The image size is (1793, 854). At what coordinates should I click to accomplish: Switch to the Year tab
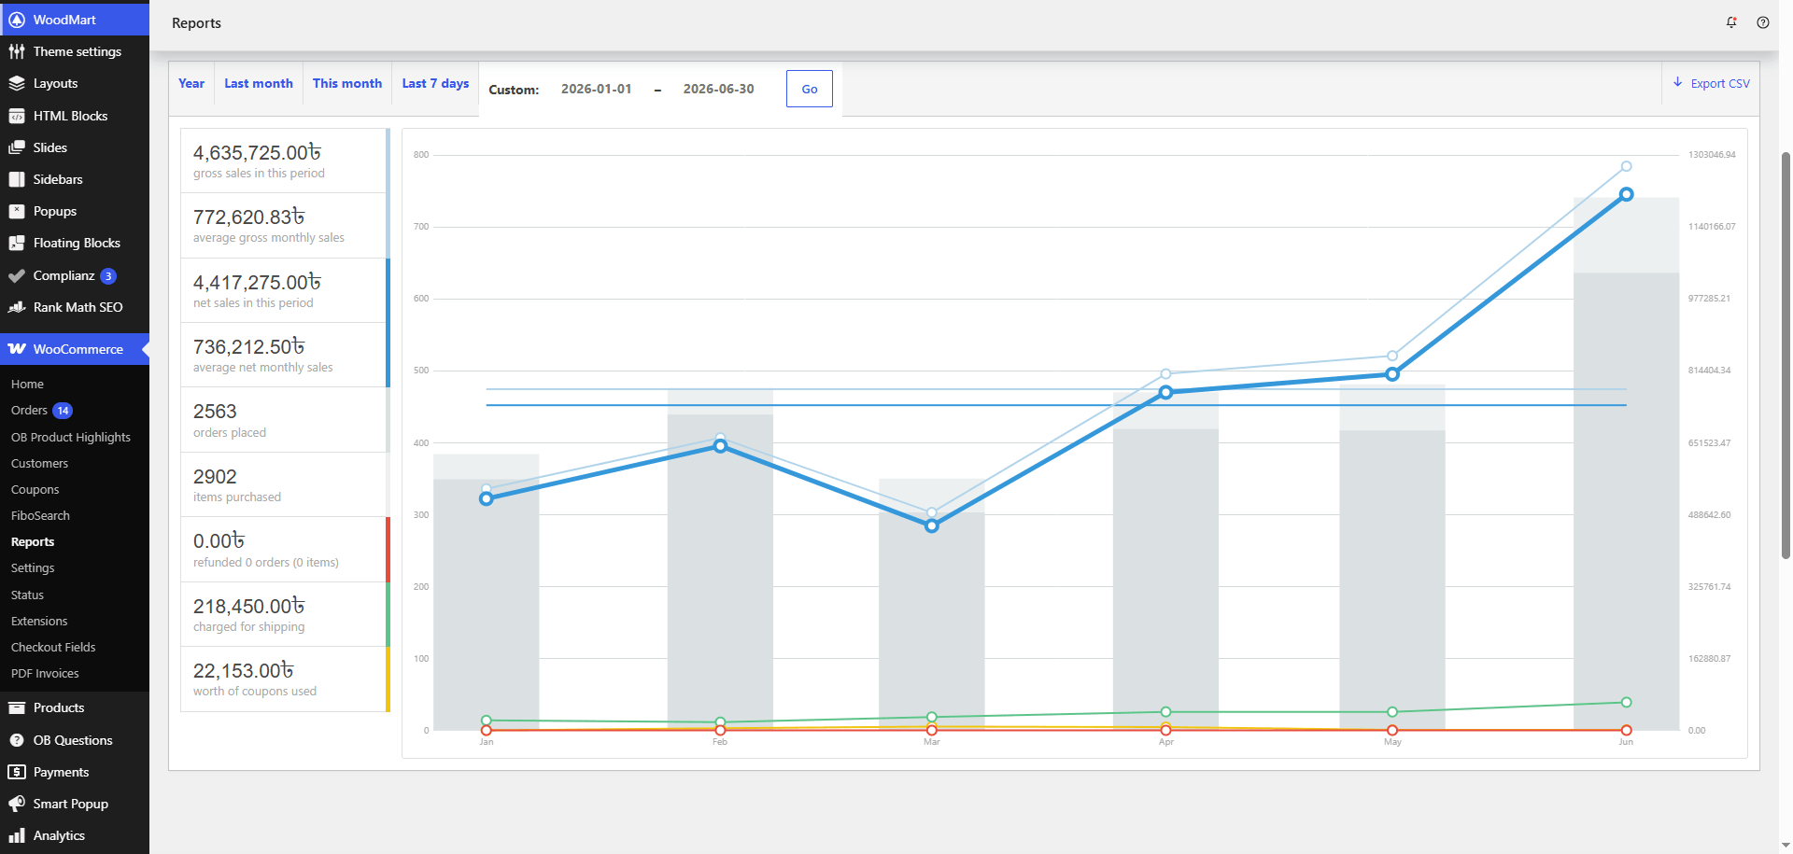(x=191, y=83)
